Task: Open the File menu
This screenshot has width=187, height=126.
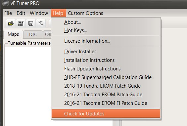Action: [x=8, y=13]
